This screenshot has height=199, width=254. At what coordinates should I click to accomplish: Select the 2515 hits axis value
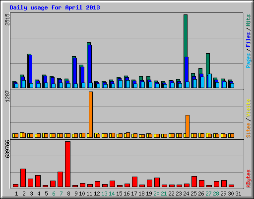point(7,19)
